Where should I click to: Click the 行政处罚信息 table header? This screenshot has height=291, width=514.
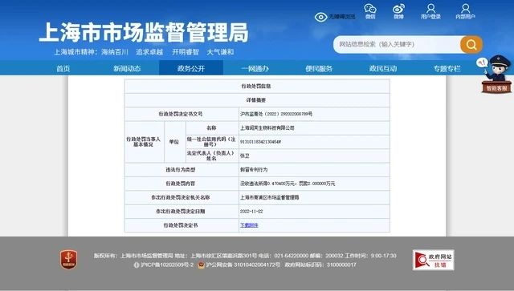[257, 86]
